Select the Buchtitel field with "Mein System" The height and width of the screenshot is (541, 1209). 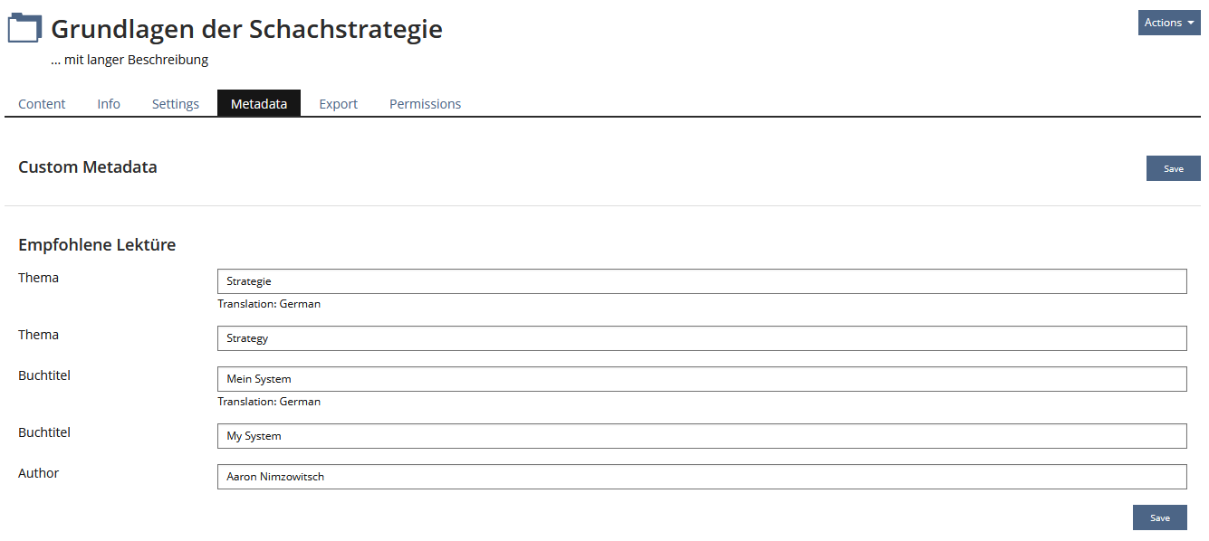702,379
